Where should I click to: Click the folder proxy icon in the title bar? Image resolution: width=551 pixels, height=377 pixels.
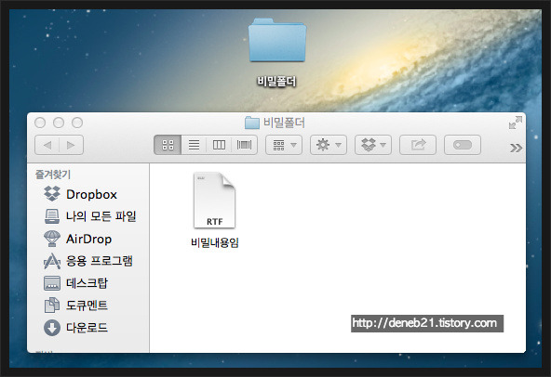point(251,123)
